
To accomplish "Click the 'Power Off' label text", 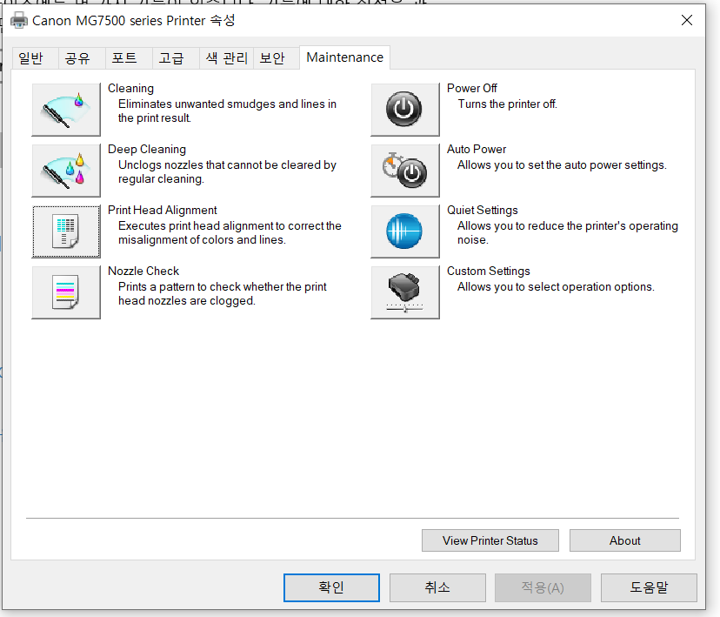I will click(x=472, y=88).
